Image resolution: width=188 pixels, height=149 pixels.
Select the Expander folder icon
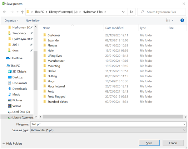coord(45,40)
